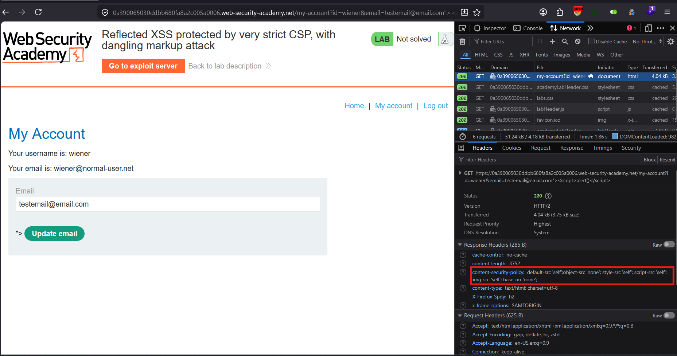Focus the Filter URLs field

pos(502,42)
